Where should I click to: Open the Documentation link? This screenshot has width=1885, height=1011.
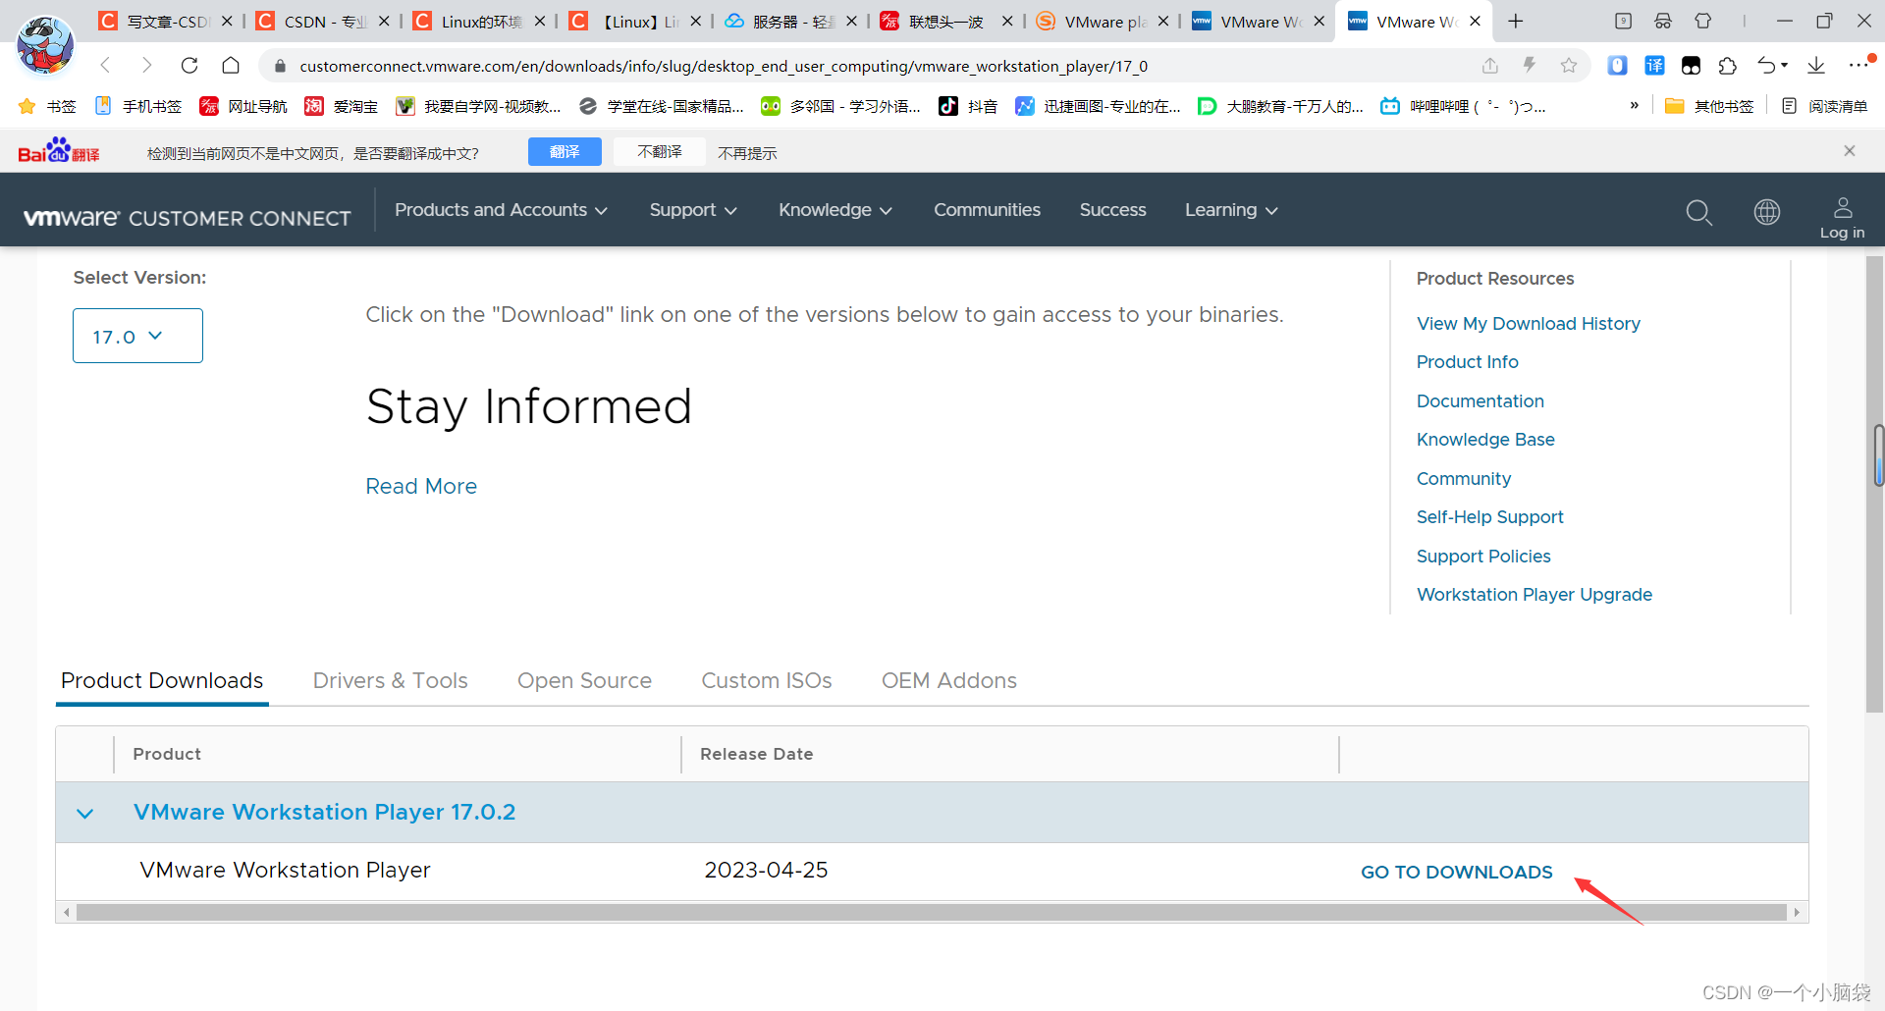pos(1480,401)
